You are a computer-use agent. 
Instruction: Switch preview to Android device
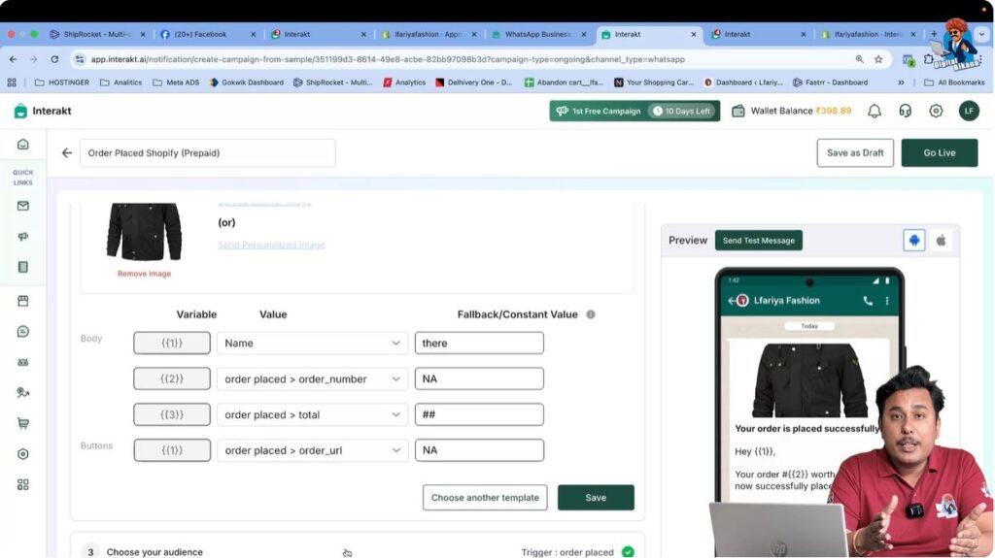pos(913,241)
